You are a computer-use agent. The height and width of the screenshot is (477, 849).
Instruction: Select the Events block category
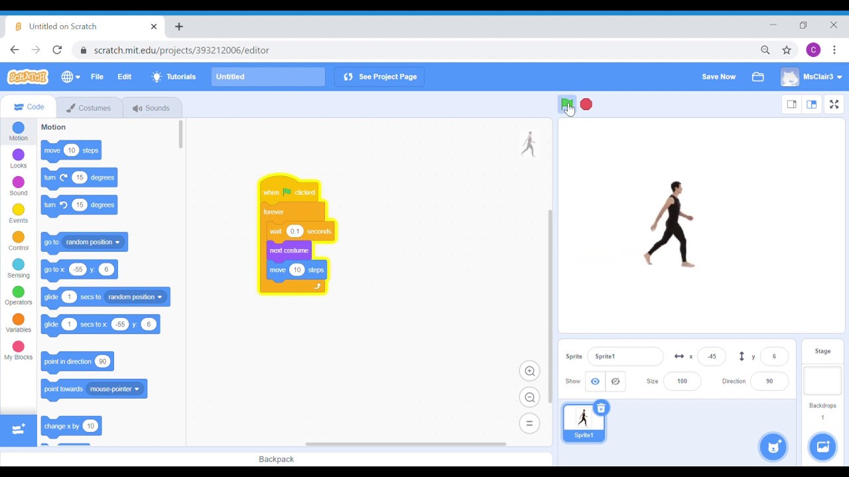19,214
